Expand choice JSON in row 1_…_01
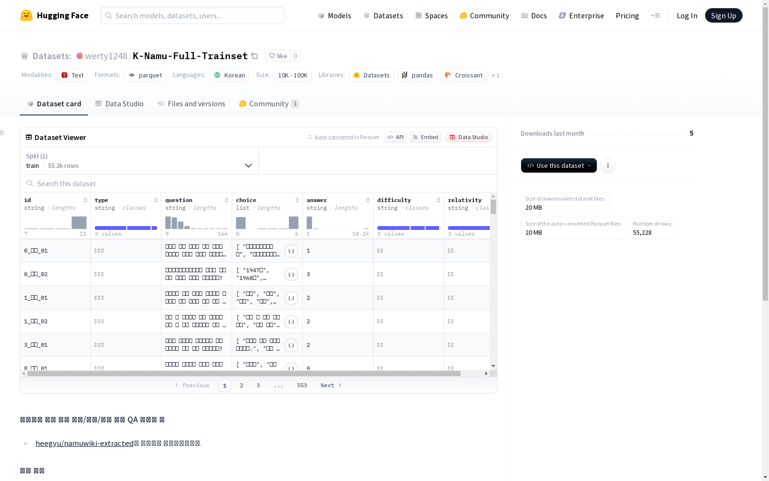The width and height of the screenshot is (769, 481). [291, 298]
